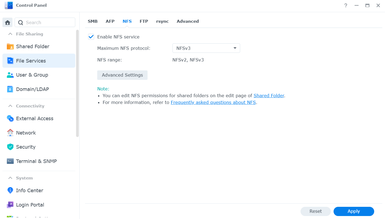This screenshot has height=219, width=385.
Task: Open Terminal & SNMP icon
Action: [10, 161]
